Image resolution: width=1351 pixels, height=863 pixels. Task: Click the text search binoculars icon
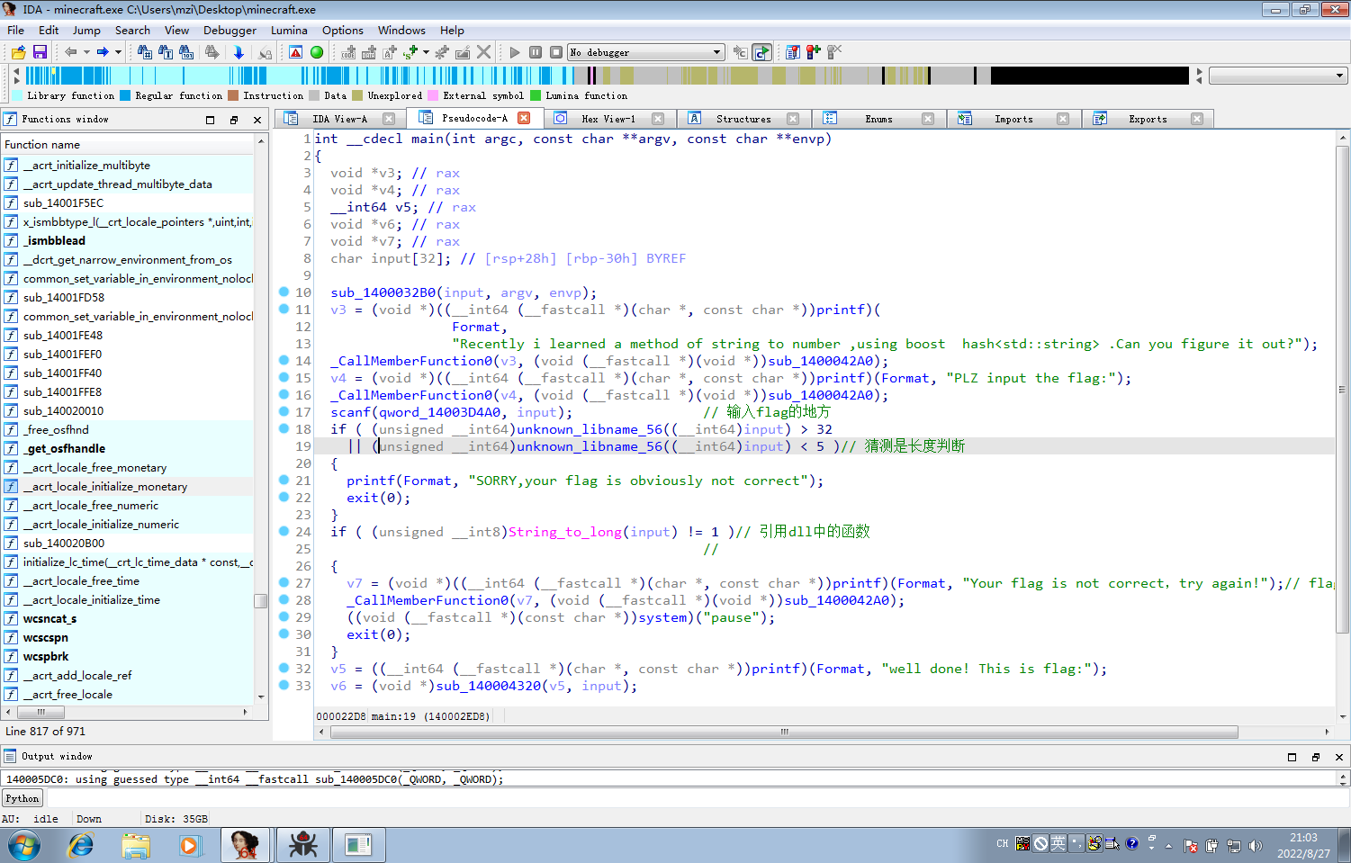[166, 52]
